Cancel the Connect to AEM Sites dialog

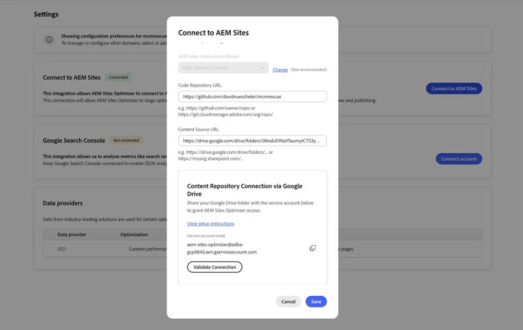(288, 301)
